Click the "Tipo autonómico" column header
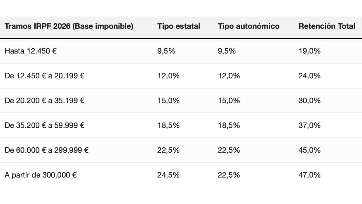The height and width of the screenshot is (204, 362). (249, 26)
